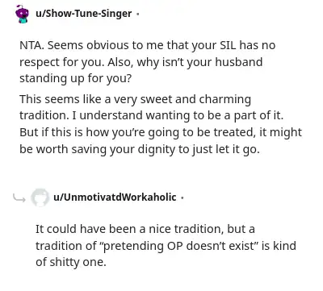This screenshot has height=291, width=323.
Task: Click the dot separator after Show-Tune-Singer
Action: pos(137,14)
